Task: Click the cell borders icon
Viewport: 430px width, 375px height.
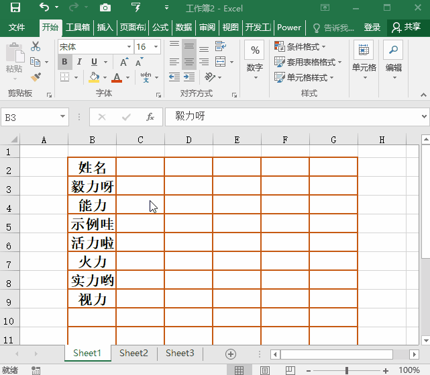Action: coord(65,77)
